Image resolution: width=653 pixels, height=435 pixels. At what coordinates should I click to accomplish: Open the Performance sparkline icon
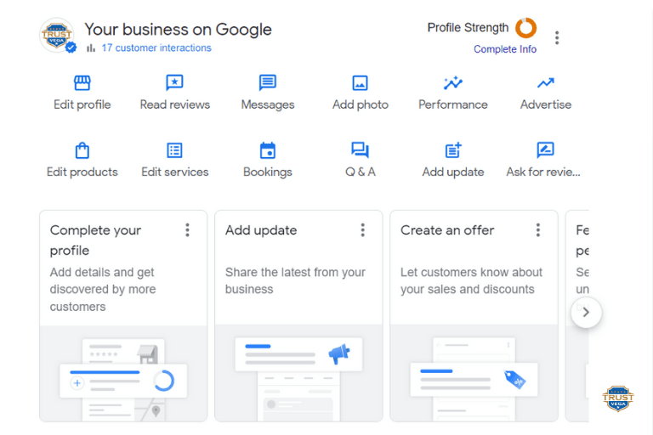tap(452, 83)
